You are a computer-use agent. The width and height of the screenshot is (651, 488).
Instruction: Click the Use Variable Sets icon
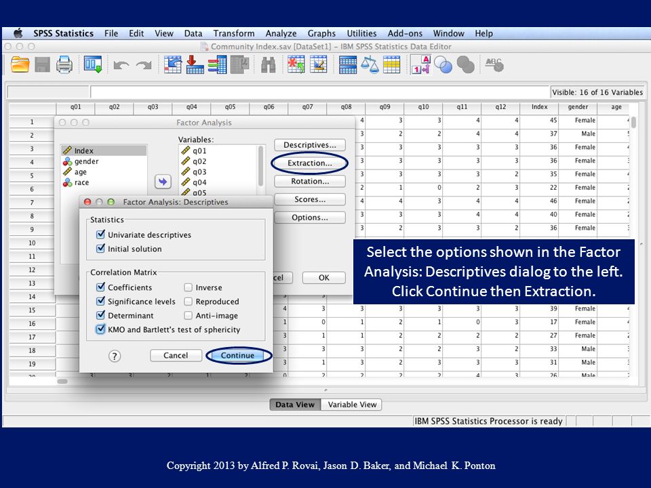443,65
